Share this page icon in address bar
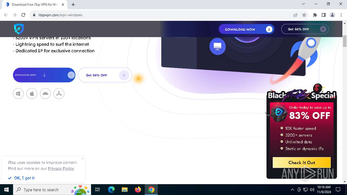Viewport: 347px width, 195px height. (x=295, y=15)
